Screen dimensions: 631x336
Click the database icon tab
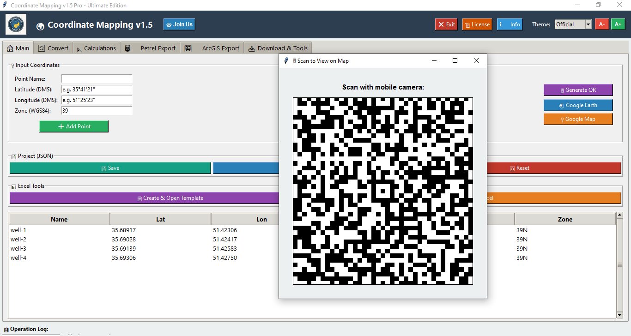tap(127, 48)
